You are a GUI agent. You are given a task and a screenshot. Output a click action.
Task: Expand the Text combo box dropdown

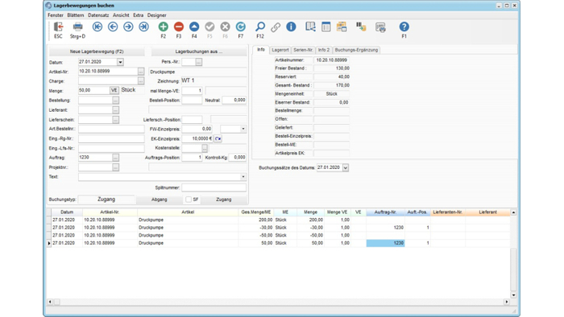(243, 177)
